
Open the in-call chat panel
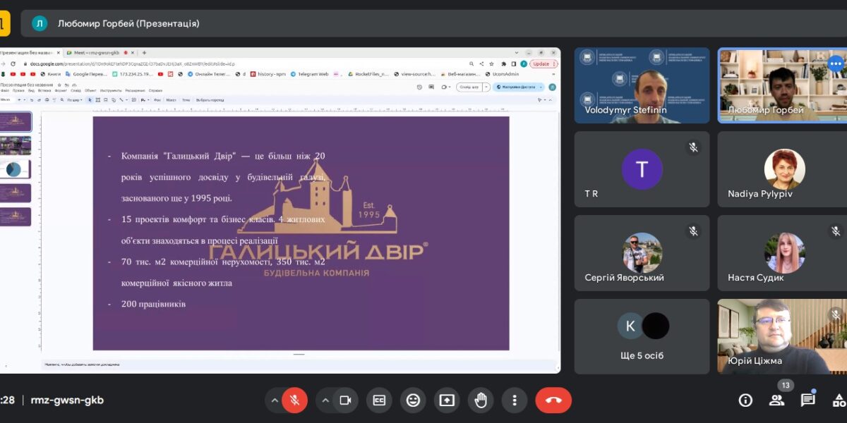tap(807, 400)
